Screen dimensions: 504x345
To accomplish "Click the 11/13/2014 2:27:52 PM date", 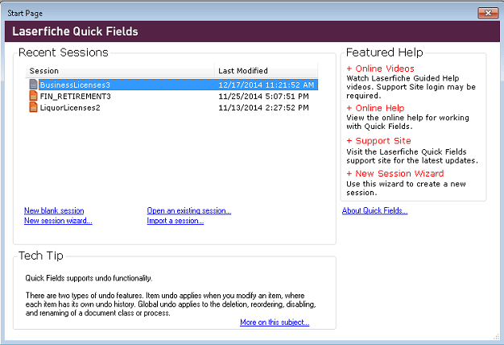I will [x=263, y=107].
